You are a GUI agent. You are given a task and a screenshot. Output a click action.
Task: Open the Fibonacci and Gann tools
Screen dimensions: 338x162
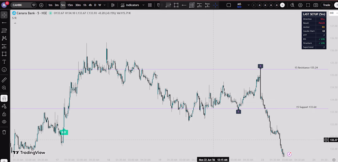click(4, 30)
